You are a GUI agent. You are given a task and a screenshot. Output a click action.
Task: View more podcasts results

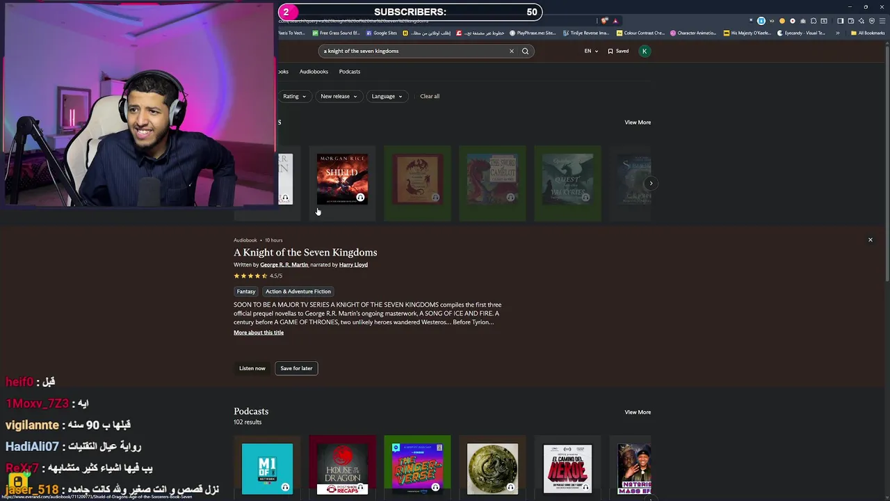tap(638, 412)
